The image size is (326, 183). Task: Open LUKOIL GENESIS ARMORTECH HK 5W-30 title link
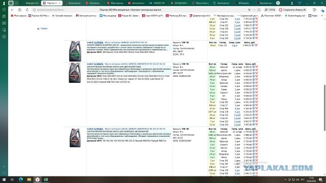135,129
